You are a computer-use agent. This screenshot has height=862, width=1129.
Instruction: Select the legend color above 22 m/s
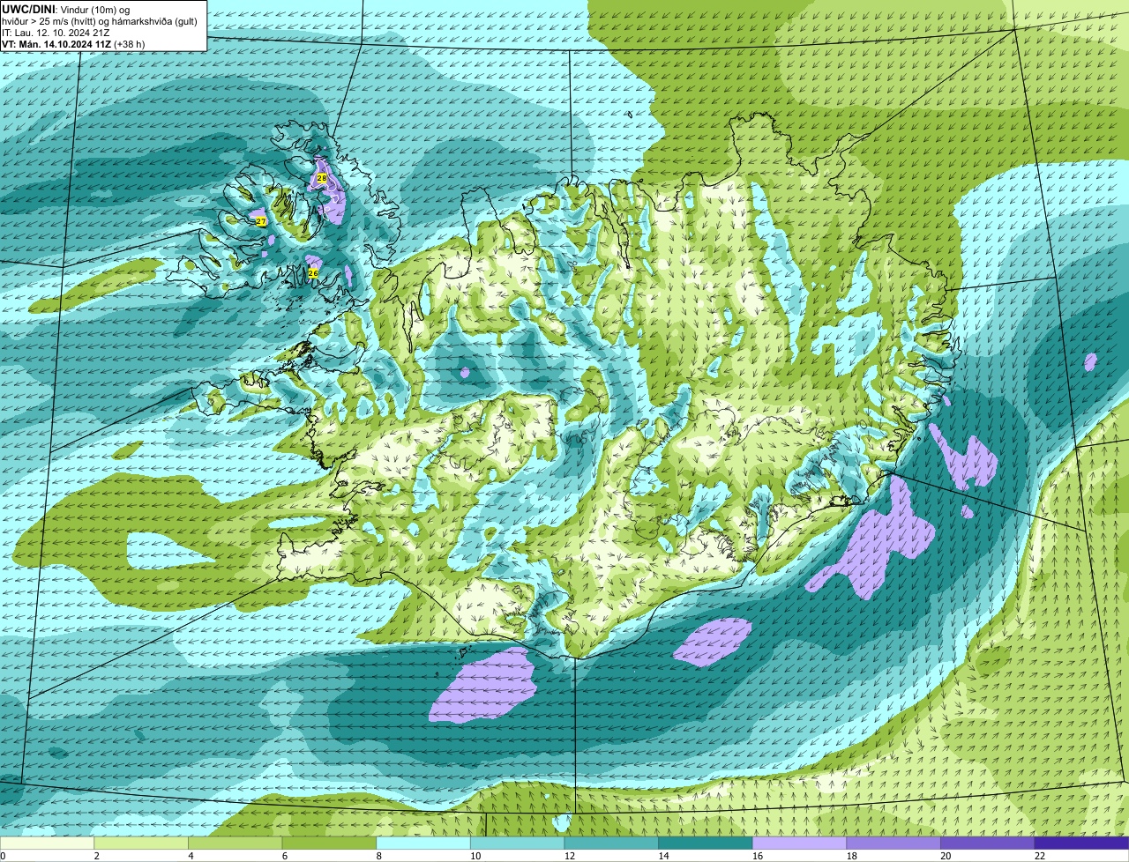tap(1081, 843)
